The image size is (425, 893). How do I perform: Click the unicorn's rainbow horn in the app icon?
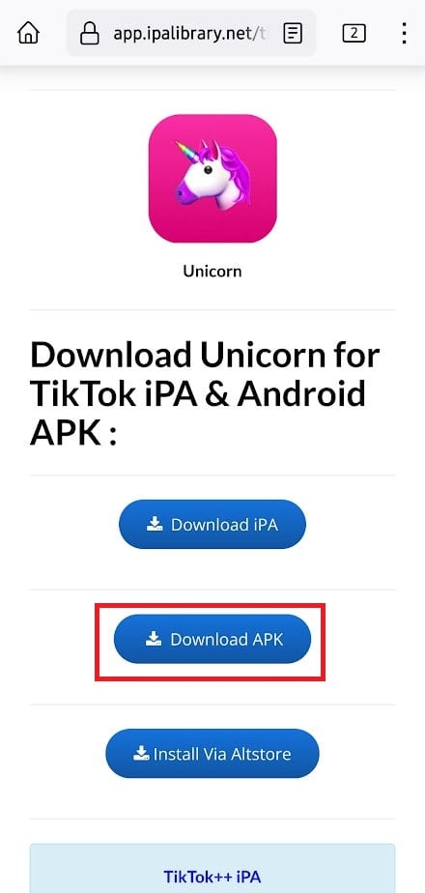pos(185,151)
